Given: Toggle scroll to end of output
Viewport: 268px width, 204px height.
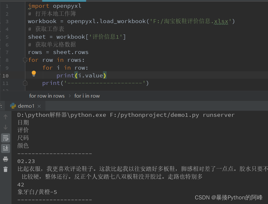Looking at the screenshot, I should [x=6, y=148].
